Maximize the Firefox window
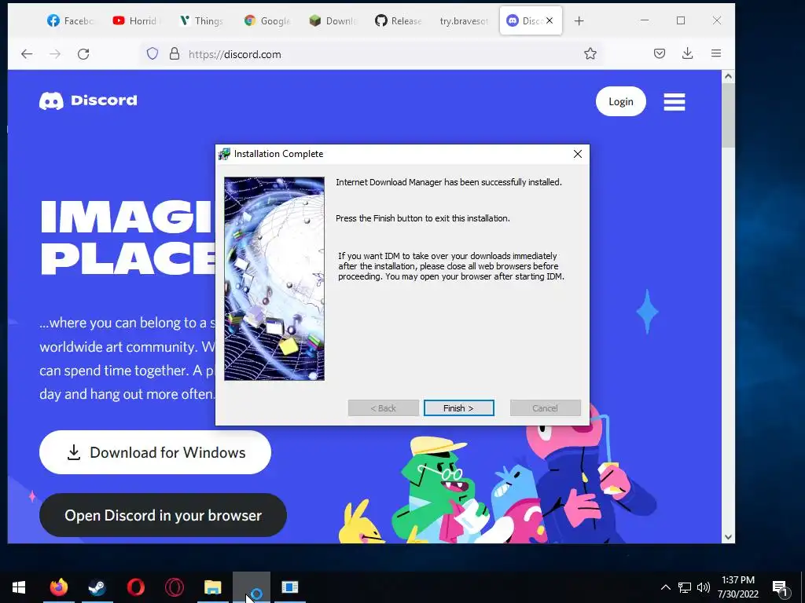 point(681,20)
